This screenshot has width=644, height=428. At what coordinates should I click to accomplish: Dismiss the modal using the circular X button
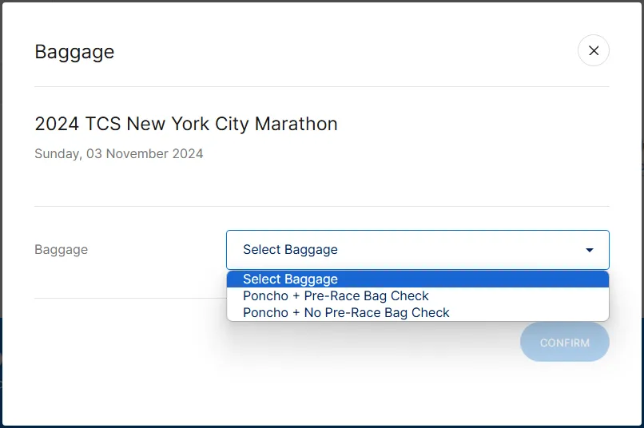(x=594, y=50)
